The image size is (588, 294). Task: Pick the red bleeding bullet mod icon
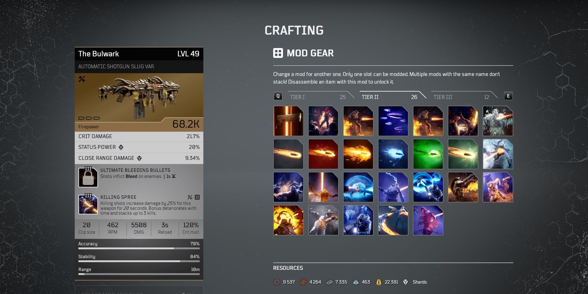click(323, 154)
